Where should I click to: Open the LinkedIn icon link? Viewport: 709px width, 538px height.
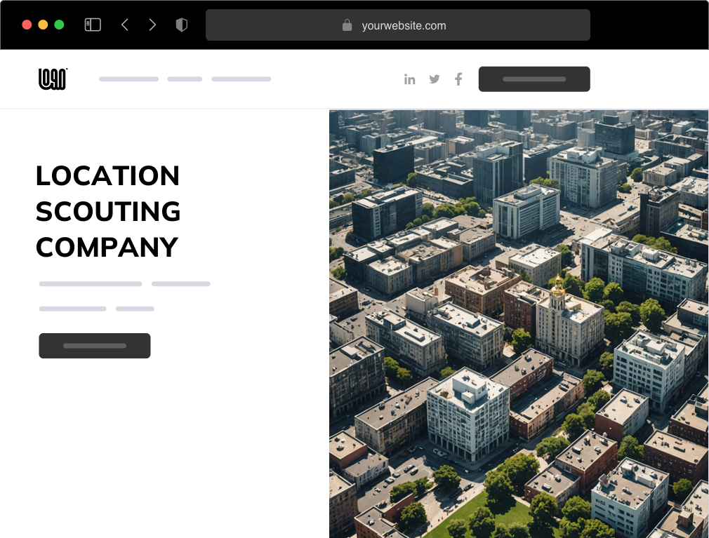[x=410, y=79]
